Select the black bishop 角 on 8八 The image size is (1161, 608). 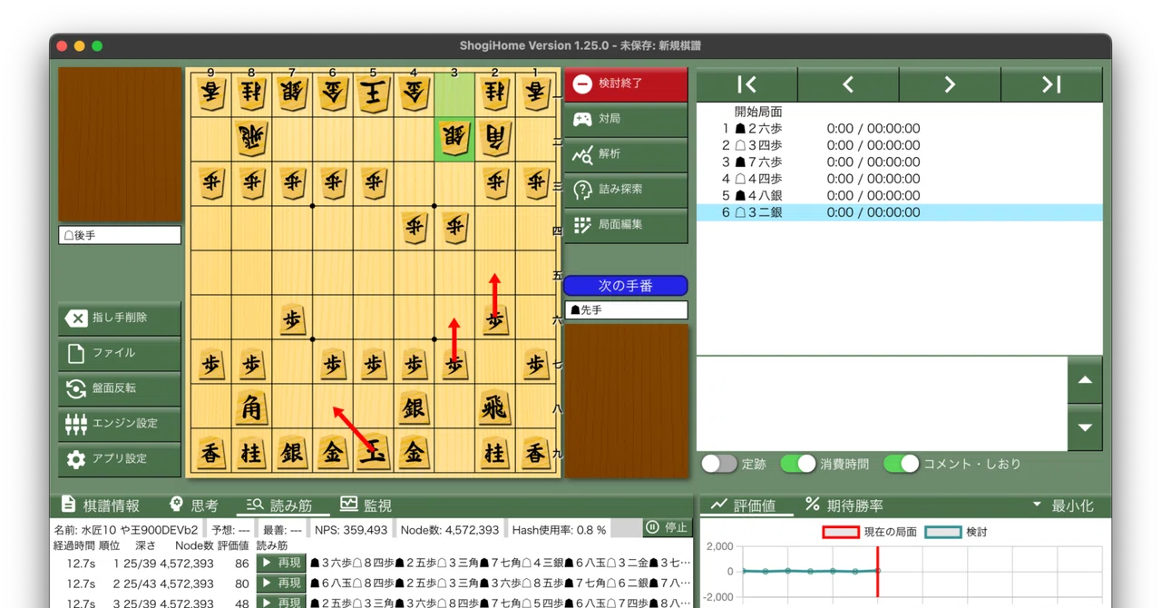pyautogui.click(x=251, y=406)
